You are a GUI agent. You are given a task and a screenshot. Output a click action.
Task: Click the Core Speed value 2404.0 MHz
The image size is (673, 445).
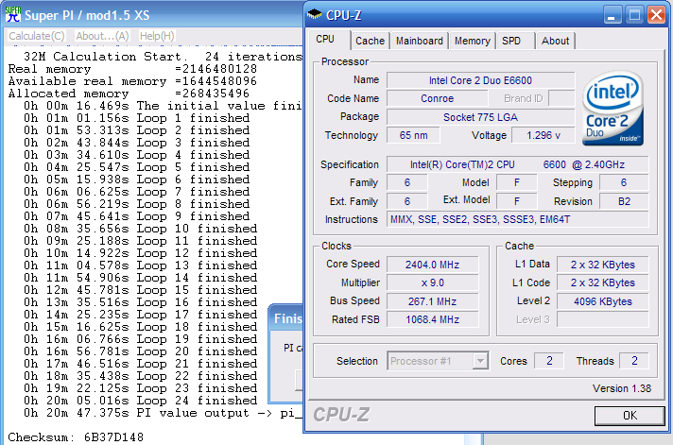click(x=432, y=265)
